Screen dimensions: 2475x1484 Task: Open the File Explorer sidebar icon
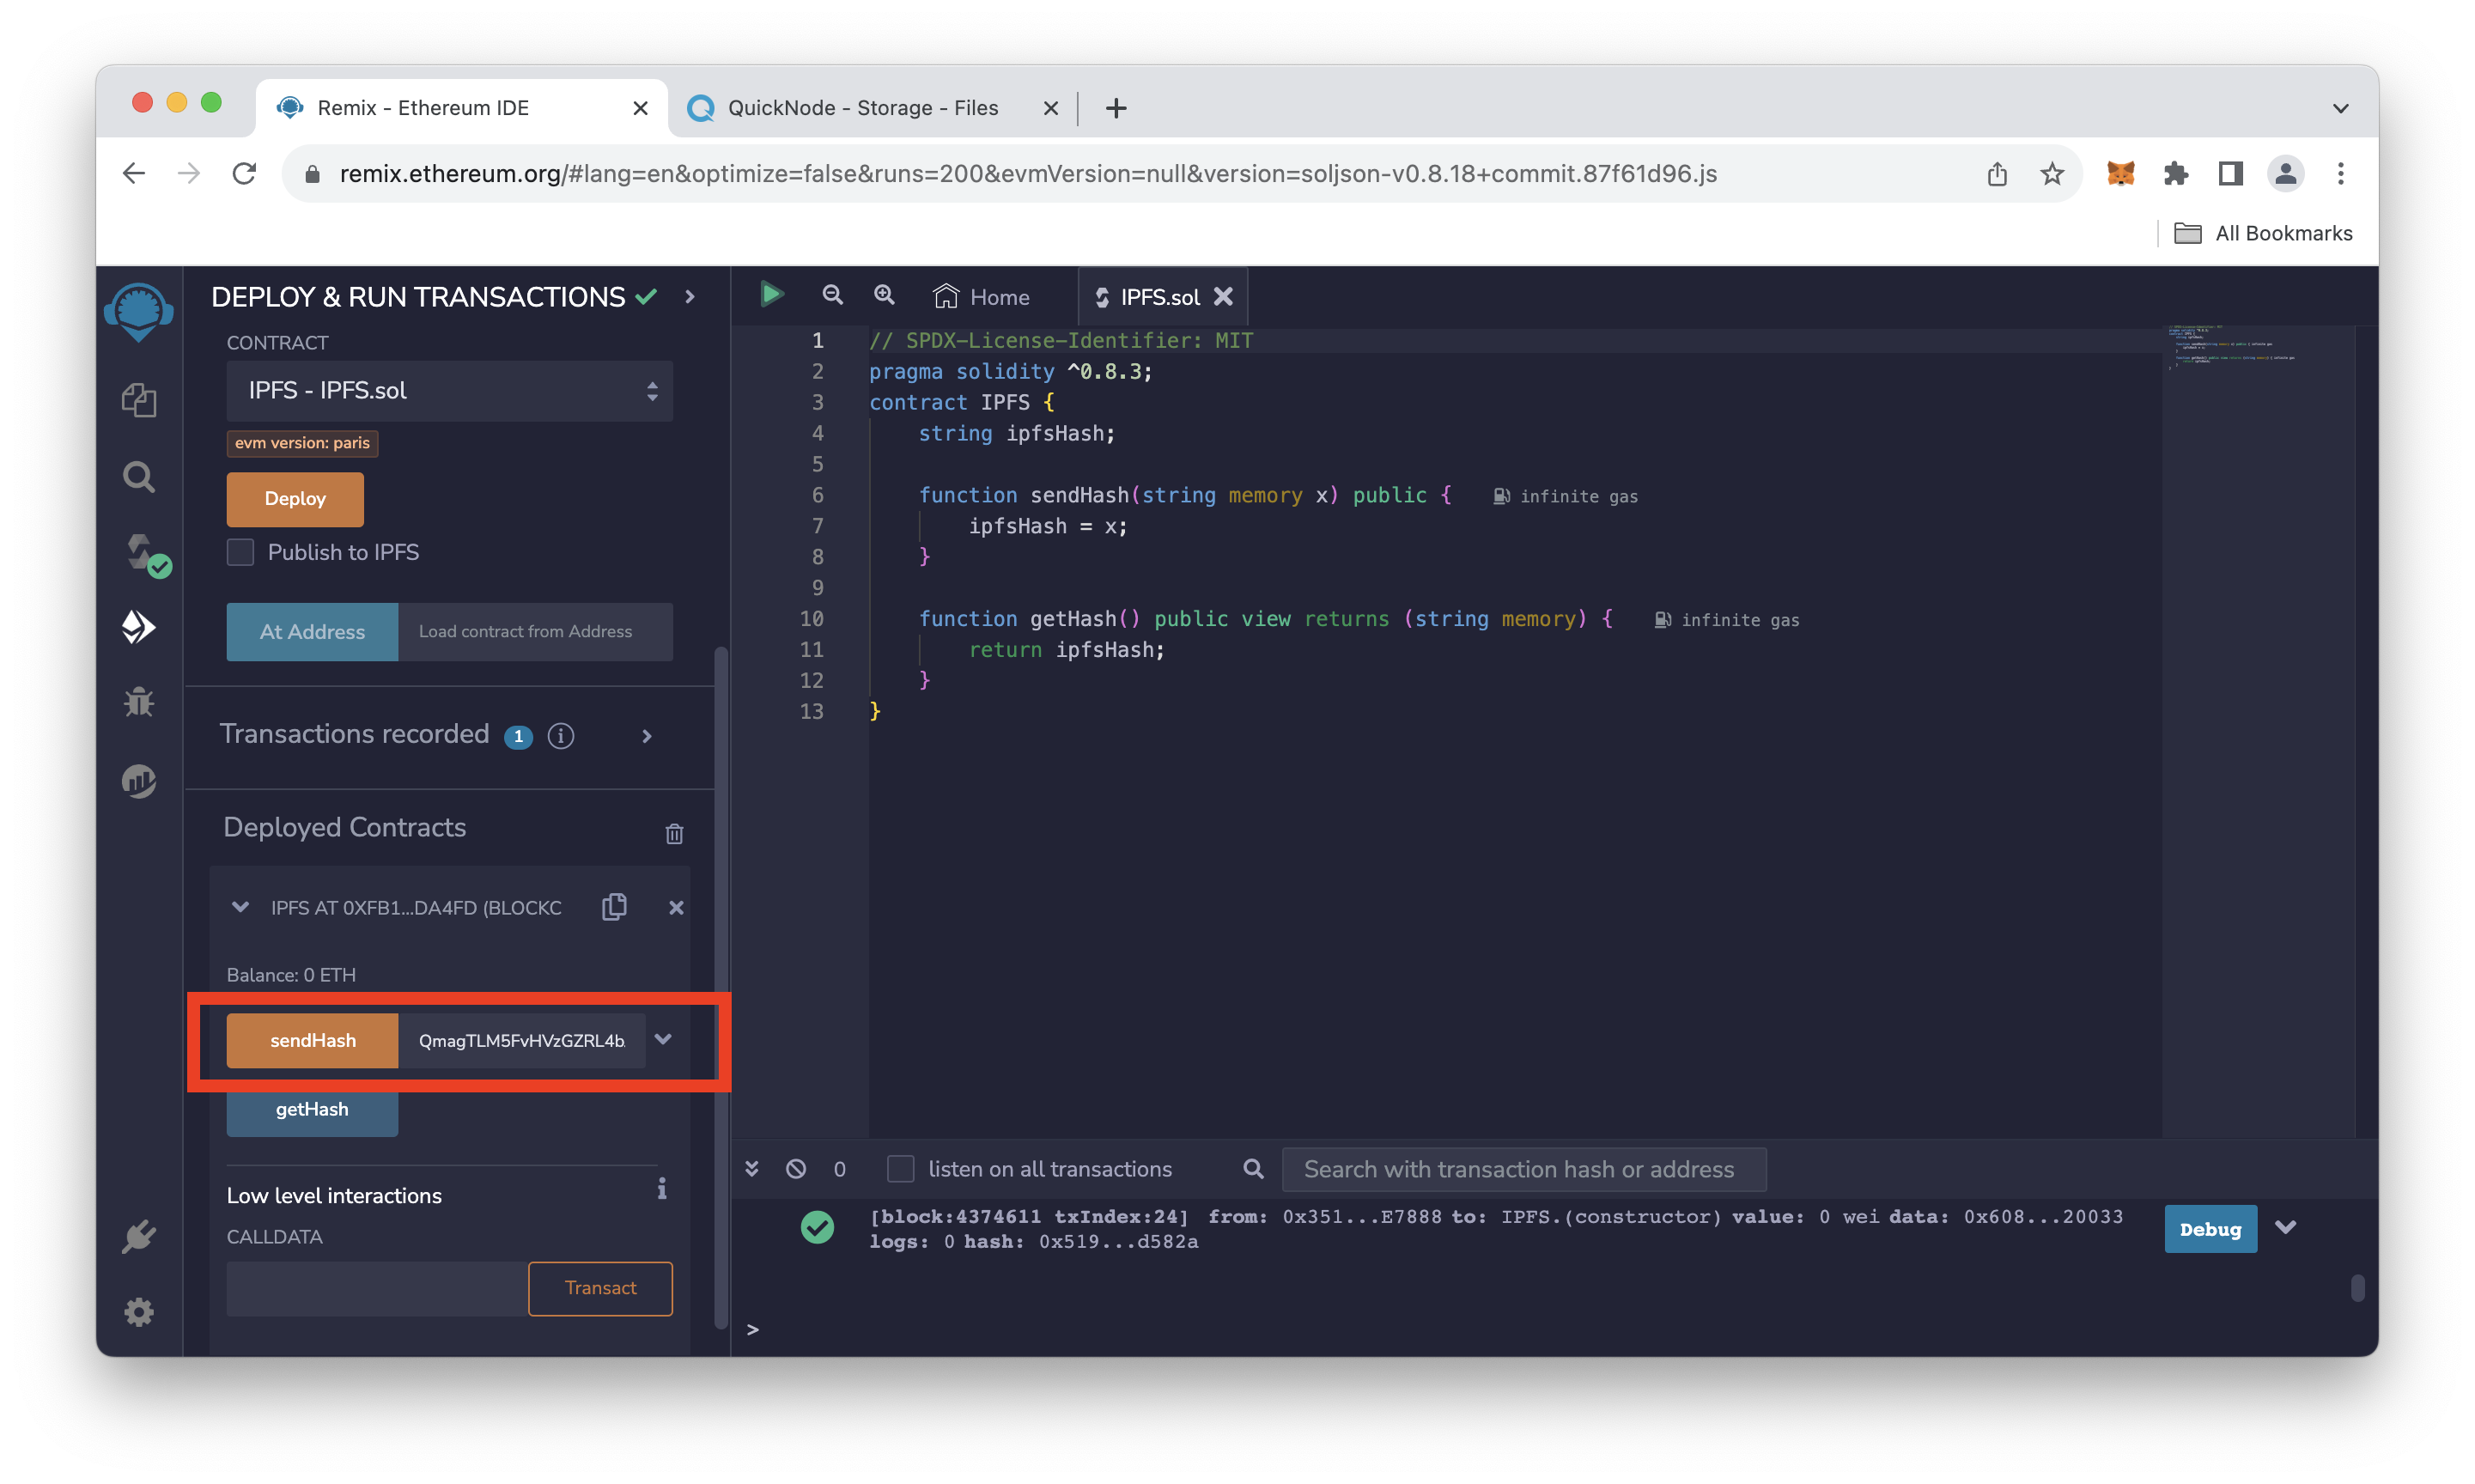pyautogui.click(x=139, y=400)
